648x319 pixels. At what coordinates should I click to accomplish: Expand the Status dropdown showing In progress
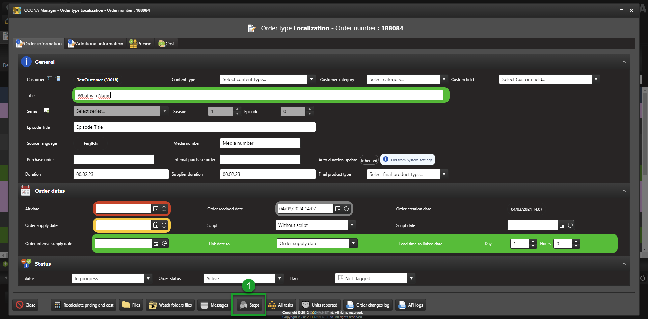point(148,278)
